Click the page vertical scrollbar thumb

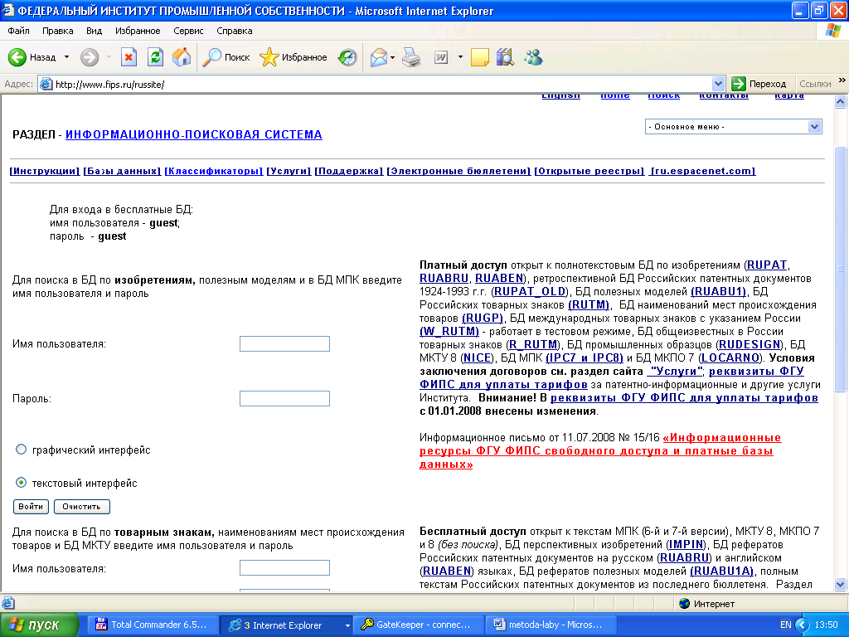pyautogui.click(x=841, y=268)
